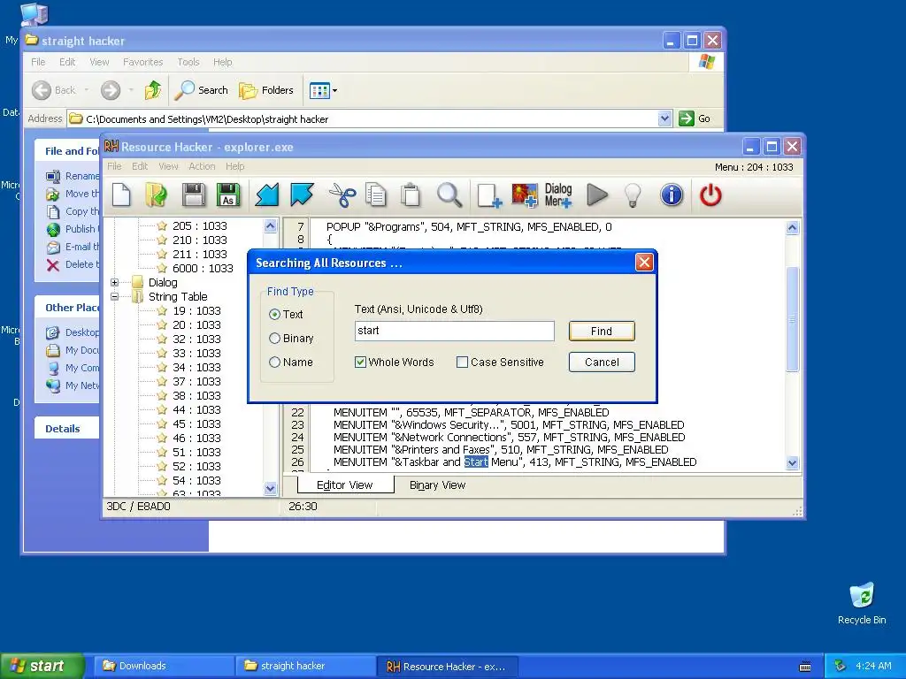The image size is (906, 679).
Task: Click the Copy pages icon
Action: click(x=376, y=195)
